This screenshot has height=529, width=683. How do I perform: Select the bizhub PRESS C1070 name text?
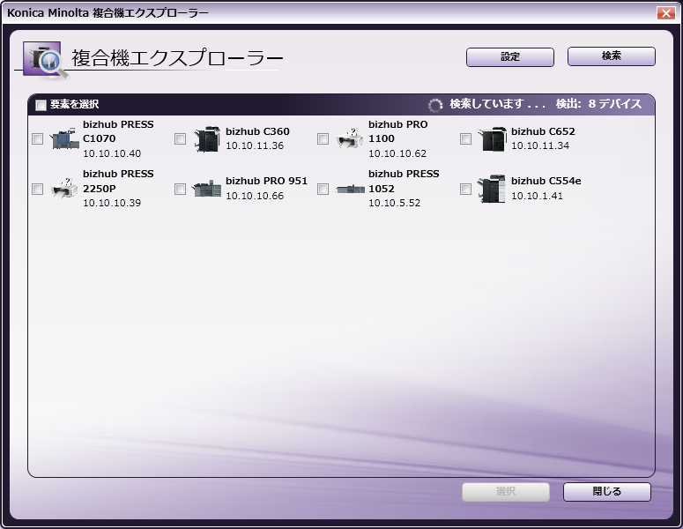click(x=118, y=131)
